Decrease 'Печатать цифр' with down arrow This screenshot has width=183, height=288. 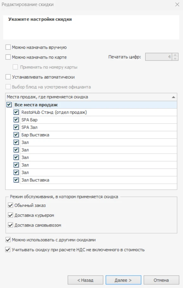click(x=175, y=58)
